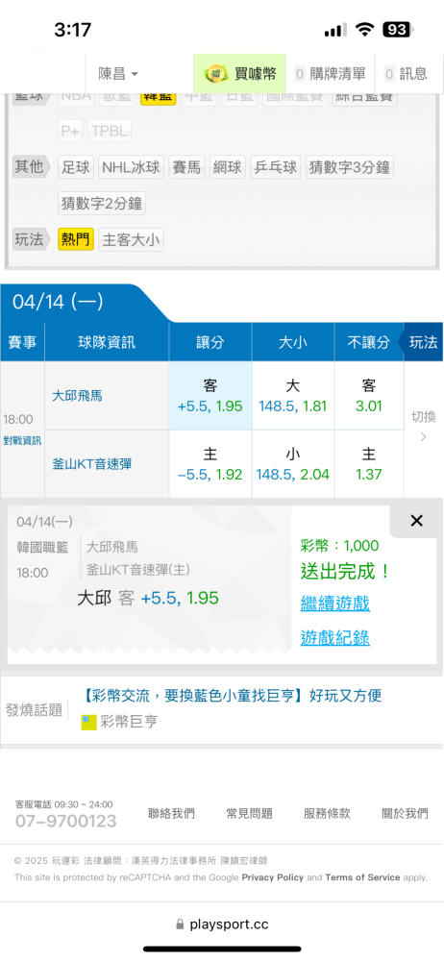Open 聯絡我們 footer link

click(x=172, y=814)
